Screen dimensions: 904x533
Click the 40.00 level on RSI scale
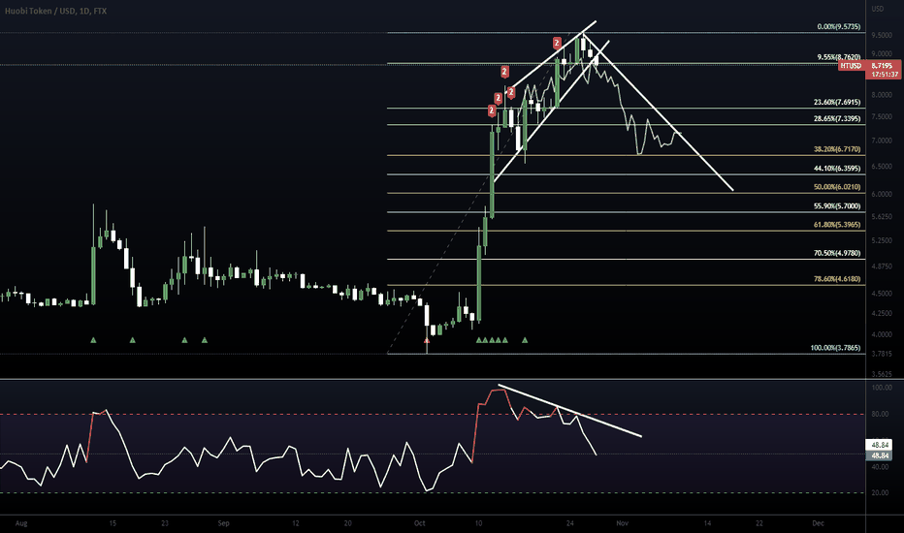coord(881,467)
